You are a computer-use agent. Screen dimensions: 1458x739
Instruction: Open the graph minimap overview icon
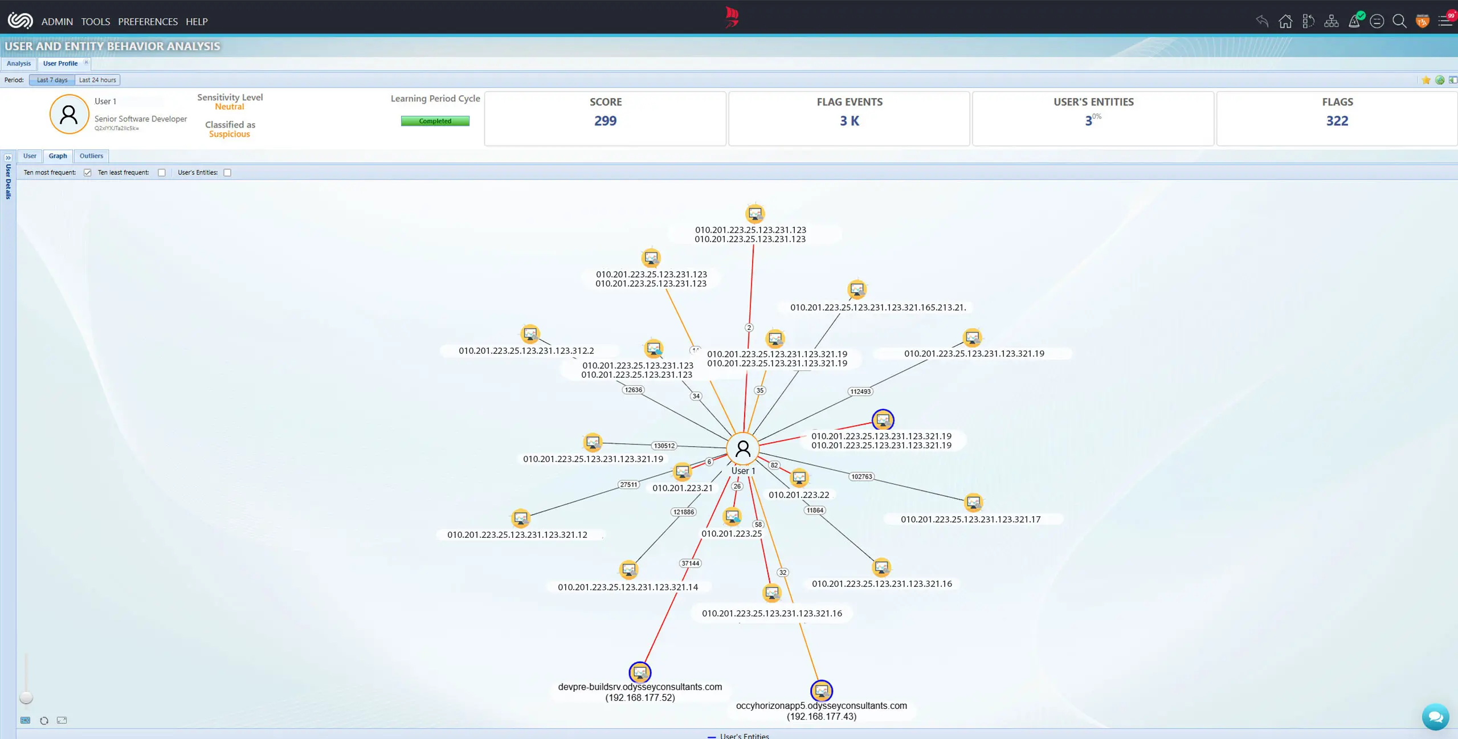tap(25, 720)
